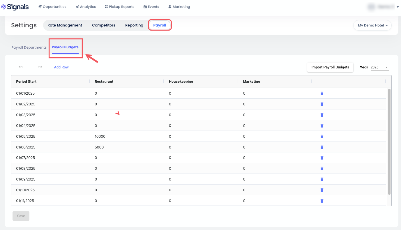Click trash icon for 01/06/2025 row
Screen dimensions: 401x230
pyautogui.click(x=322, y=147)
